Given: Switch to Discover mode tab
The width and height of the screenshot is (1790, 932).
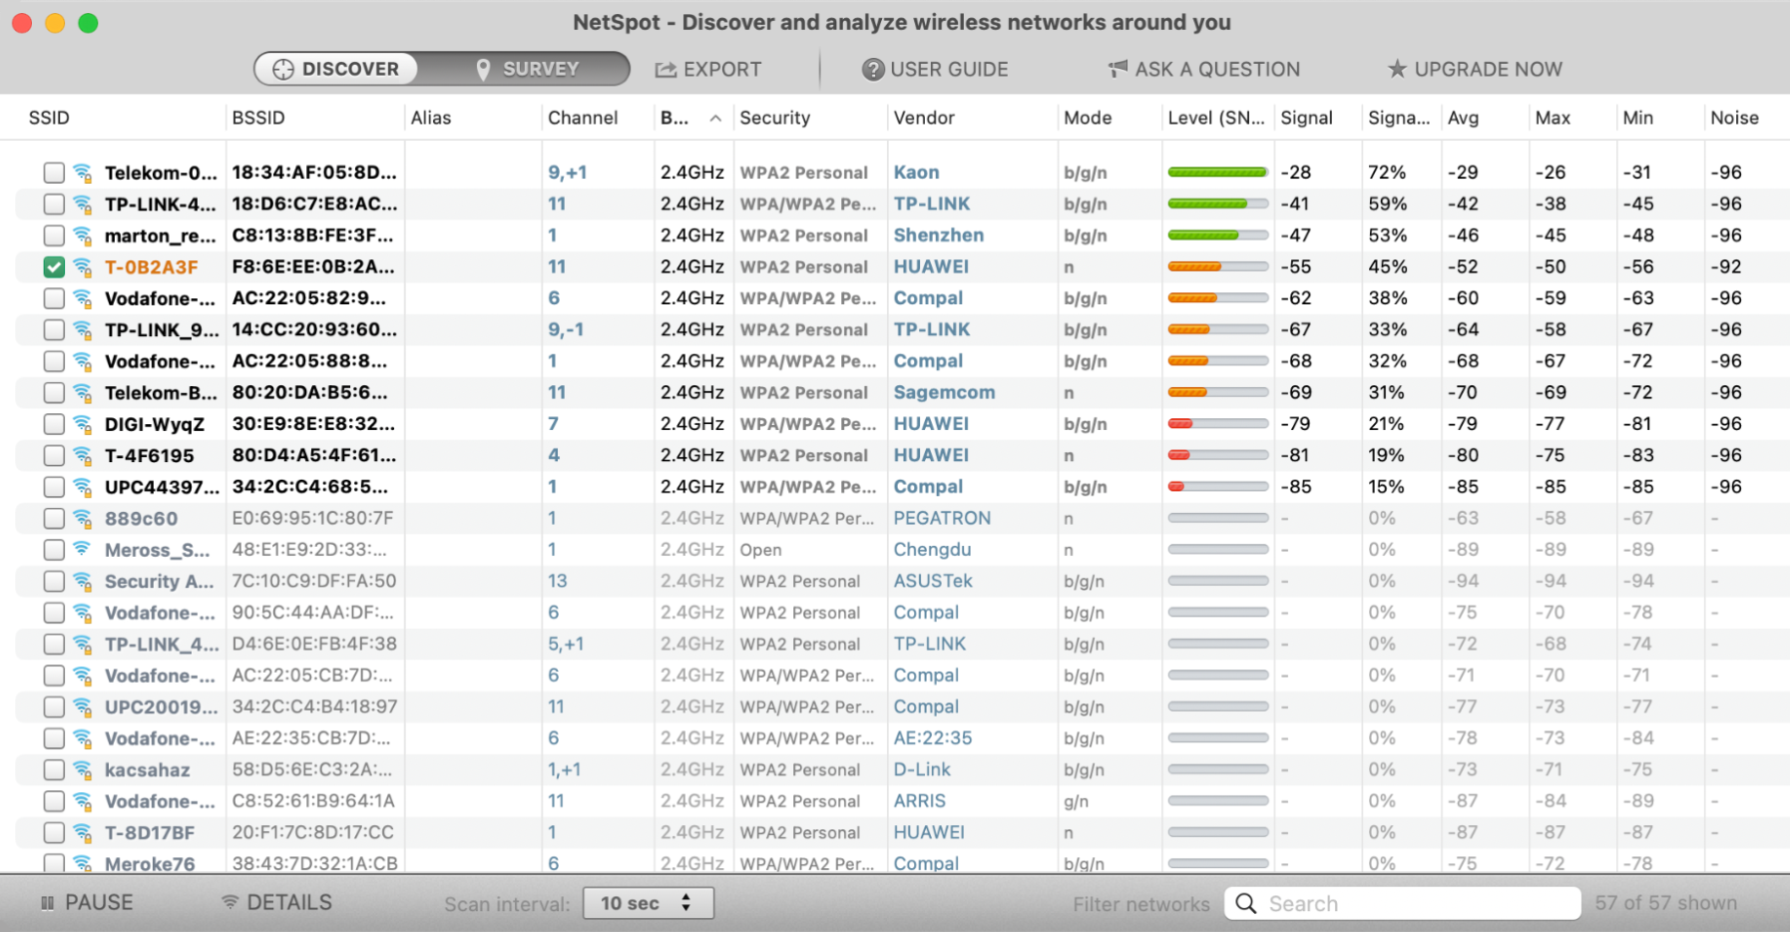Looking at the screenshot, I should 336,69.
